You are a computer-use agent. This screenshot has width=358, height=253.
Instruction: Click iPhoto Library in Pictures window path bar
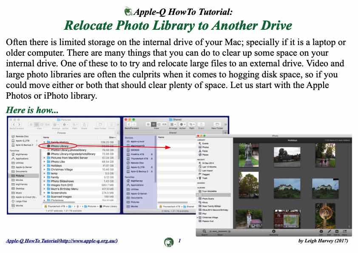108,206
